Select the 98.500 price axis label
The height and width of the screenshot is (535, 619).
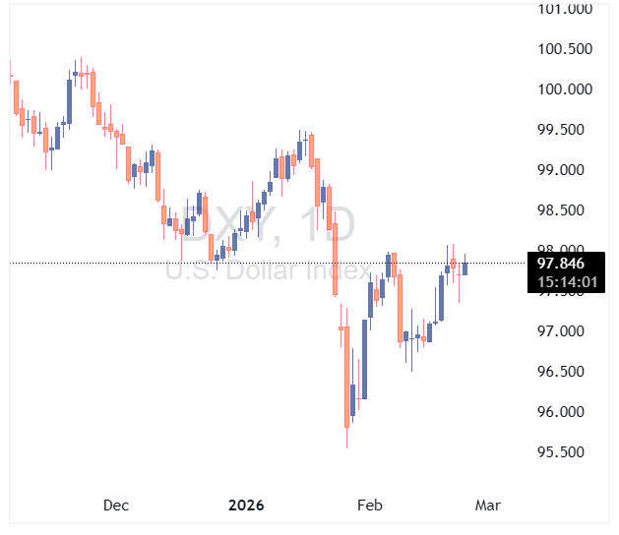coord(565,210)
